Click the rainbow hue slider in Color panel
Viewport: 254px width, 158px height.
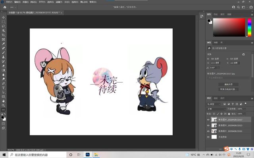click(249, 27)
